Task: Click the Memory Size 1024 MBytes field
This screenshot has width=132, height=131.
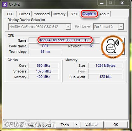Action: tap(105, 65)
